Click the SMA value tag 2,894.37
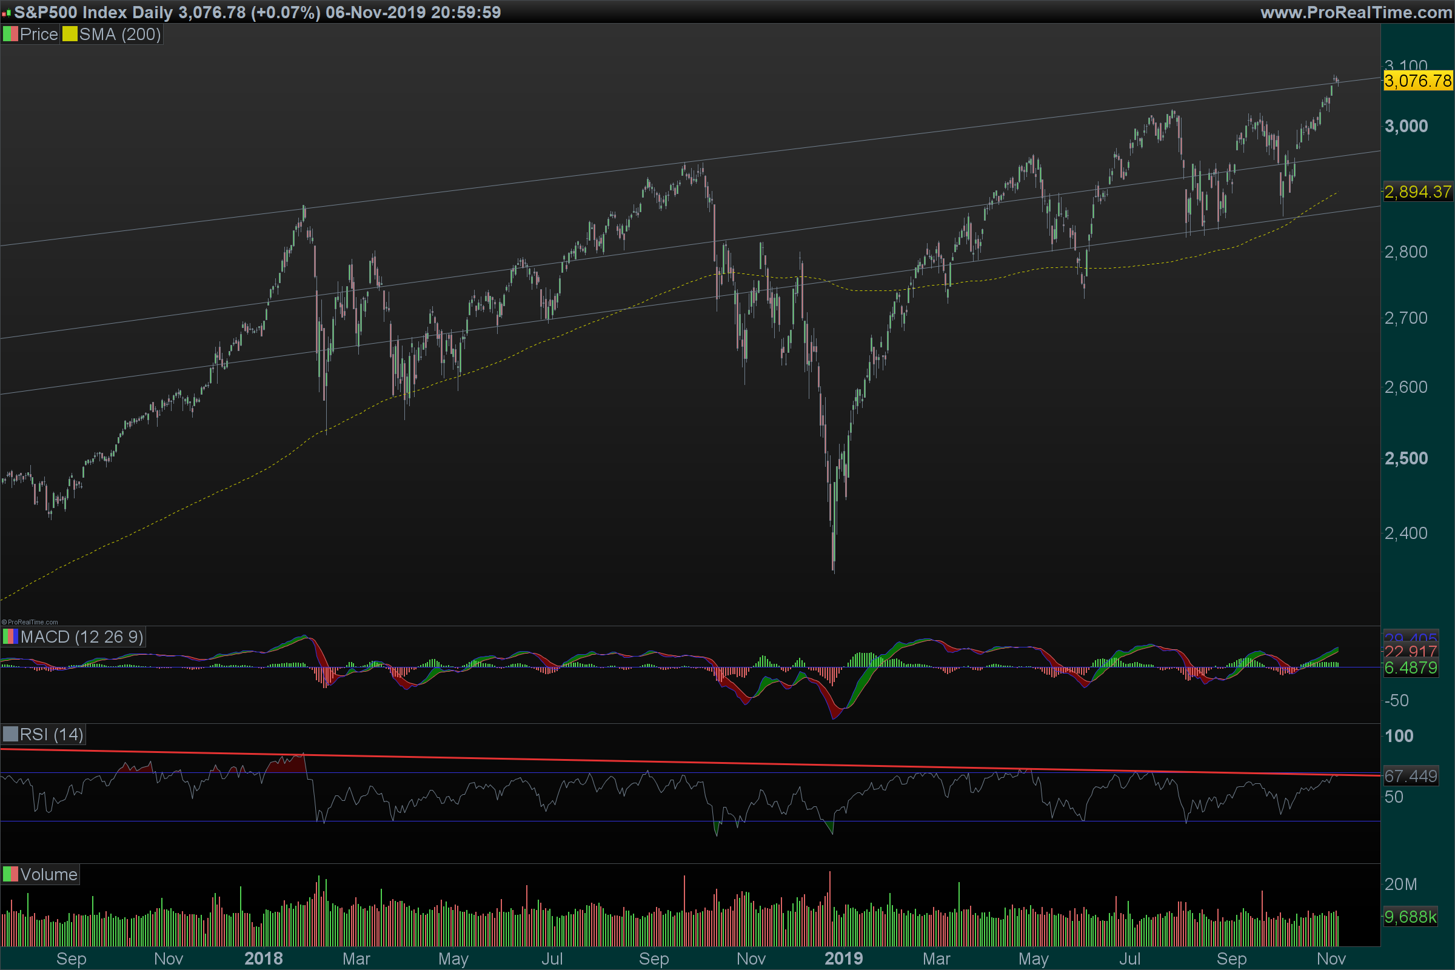 (x=1418, y=192)
